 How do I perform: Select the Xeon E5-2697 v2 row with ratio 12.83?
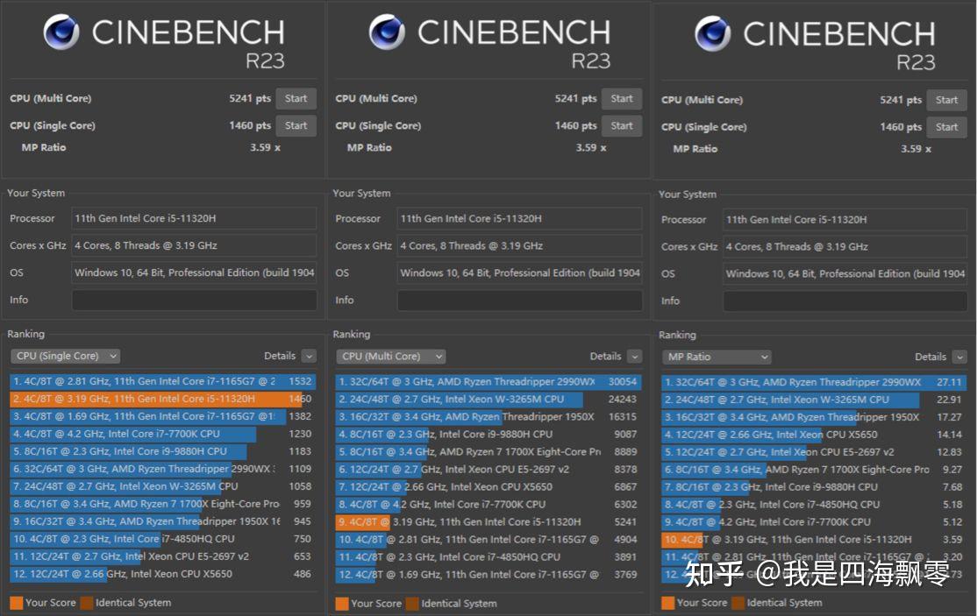click(815, 452)
